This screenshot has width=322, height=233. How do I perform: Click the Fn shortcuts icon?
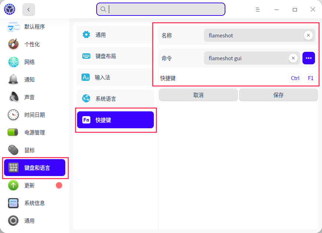coord(86,120)
